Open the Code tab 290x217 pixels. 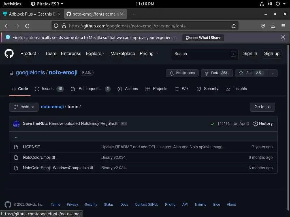20,89
